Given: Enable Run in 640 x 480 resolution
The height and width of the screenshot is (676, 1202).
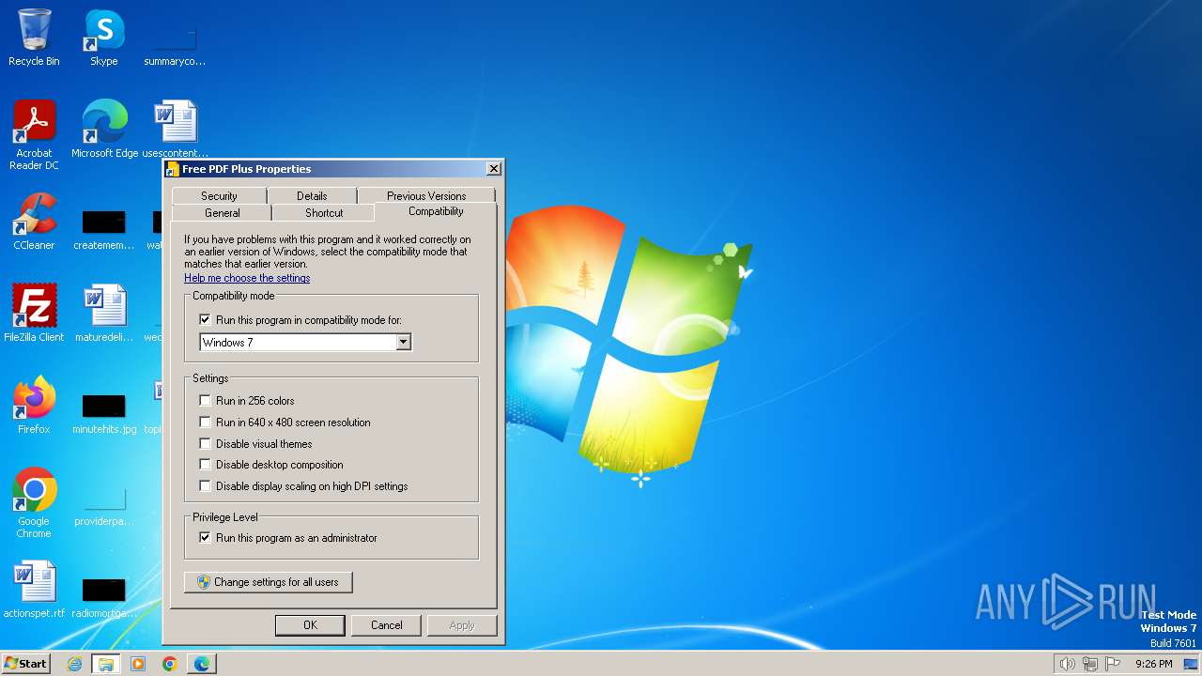Looking at the screenshot, I should (x=205, y=422).
